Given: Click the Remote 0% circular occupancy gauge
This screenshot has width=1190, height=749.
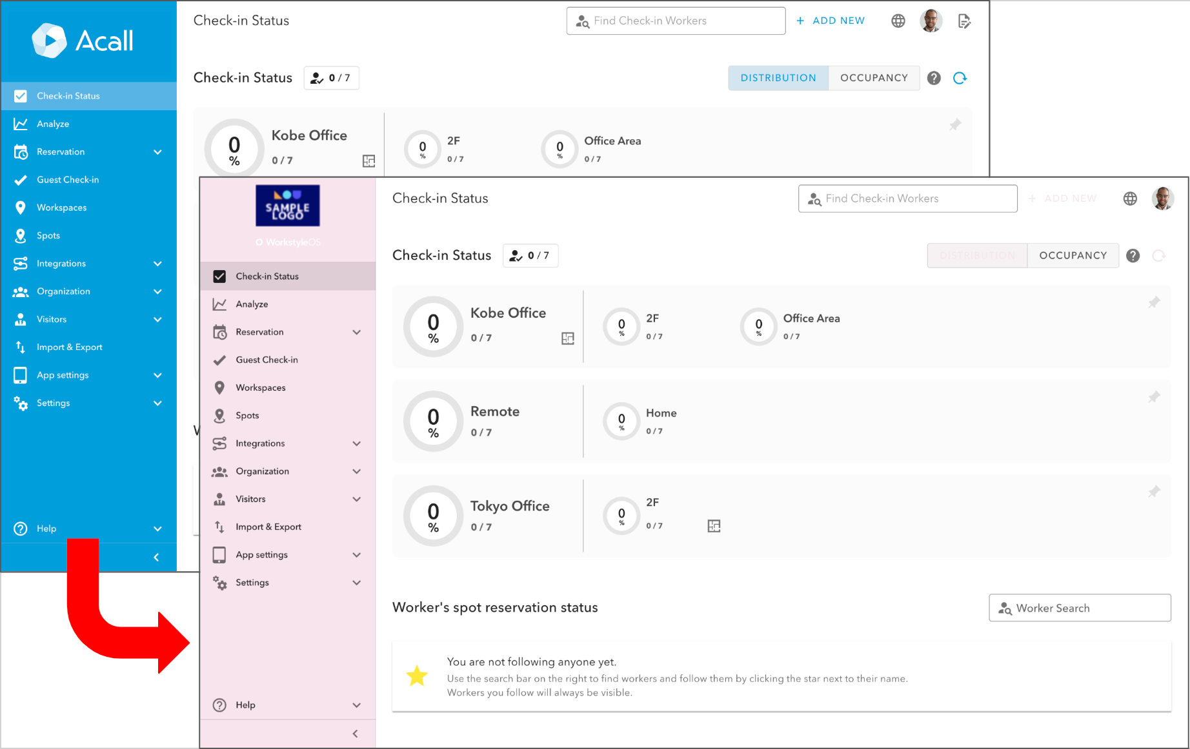Looking at the screenshot, I should tap(433, 422).
